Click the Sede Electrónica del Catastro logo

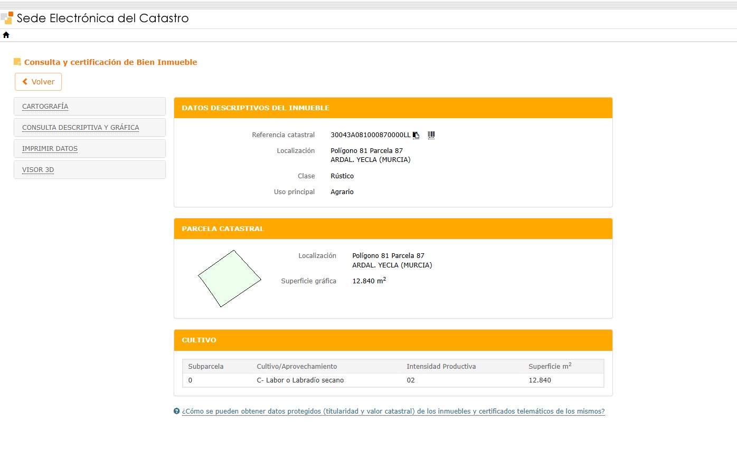pos(7,18)
